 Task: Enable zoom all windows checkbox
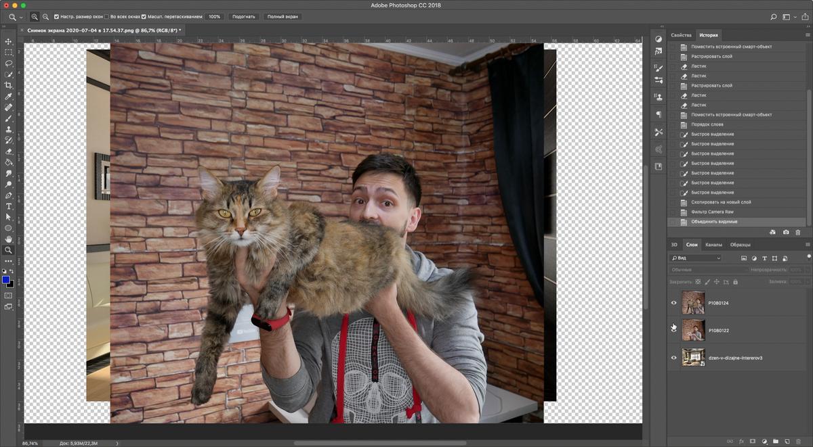click(107, 16)
